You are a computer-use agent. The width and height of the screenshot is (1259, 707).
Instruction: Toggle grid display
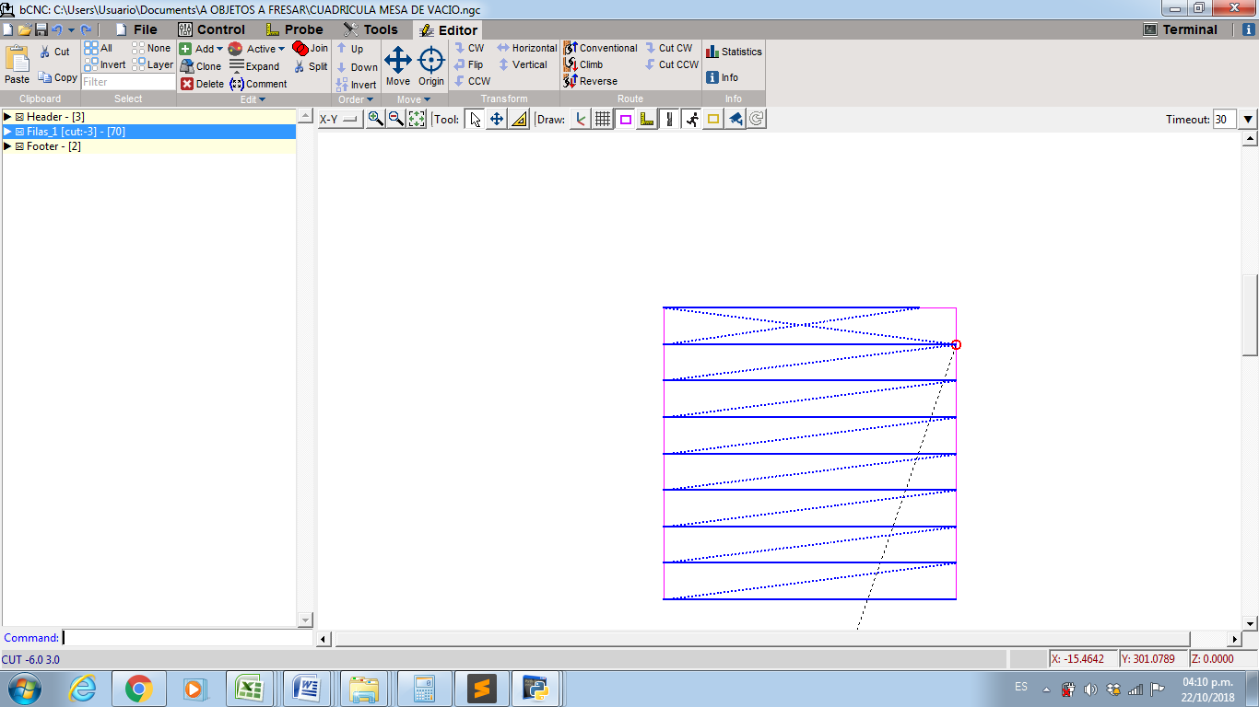click(x=602, y=119)
